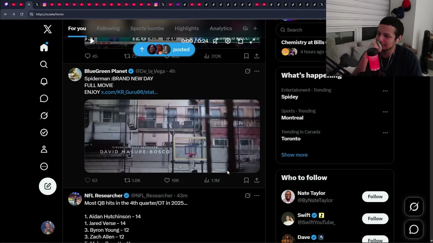Go back with the browser back arrow
The height and width of the screenshot is (243, 433).
pyautogui.click(x=5, y=14)
